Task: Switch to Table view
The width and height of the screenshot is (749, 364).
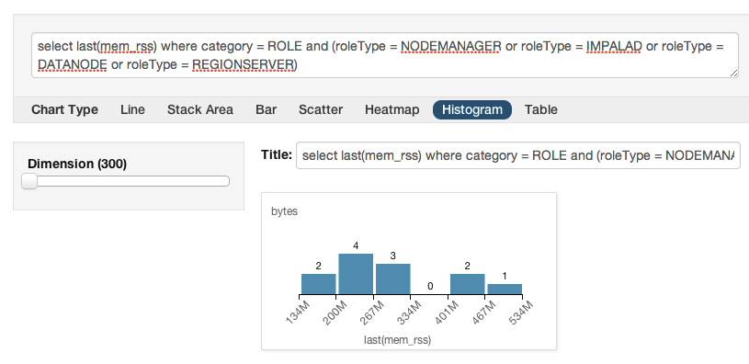Action: (540, 109)
